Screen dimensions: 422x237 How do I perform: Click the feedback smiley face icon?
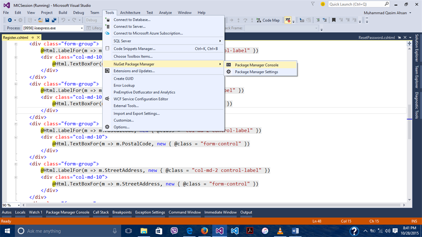point(322,4)
